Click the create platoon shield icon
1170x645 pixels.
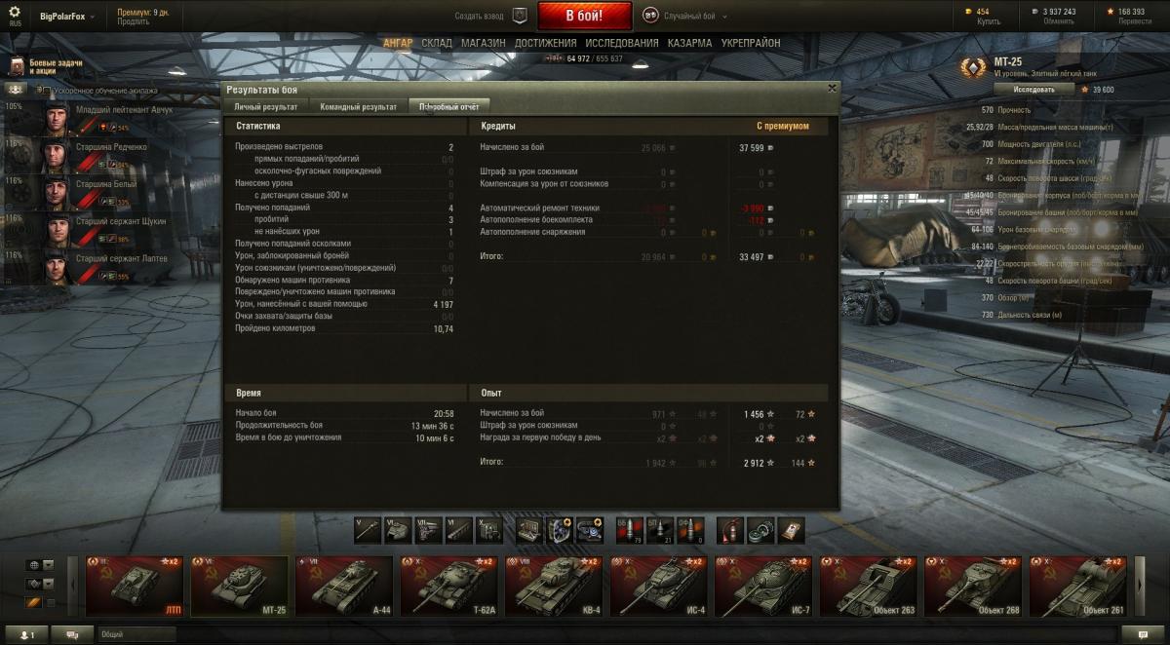coord(520,16)
